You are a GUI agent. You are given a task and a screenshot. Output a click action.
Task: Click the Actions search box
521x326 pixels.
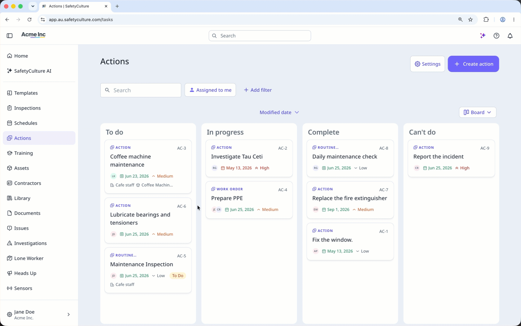tap(141, 90)
